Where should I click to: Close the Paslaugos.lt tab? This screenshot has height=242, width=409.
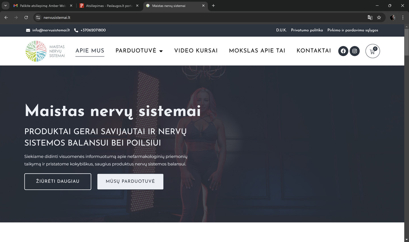pyautogui.click(x=137, y=6)
